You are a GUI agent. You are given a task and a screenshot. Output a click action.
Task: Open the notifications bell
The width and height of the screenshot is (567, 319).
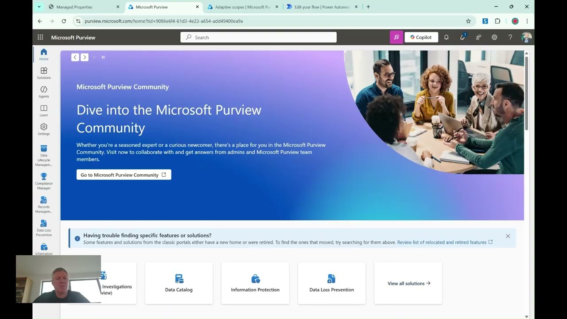point(447,38)
